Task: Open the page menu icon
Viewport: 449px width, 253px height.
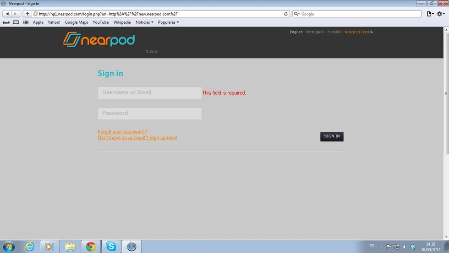Action: tap(430, 14)
